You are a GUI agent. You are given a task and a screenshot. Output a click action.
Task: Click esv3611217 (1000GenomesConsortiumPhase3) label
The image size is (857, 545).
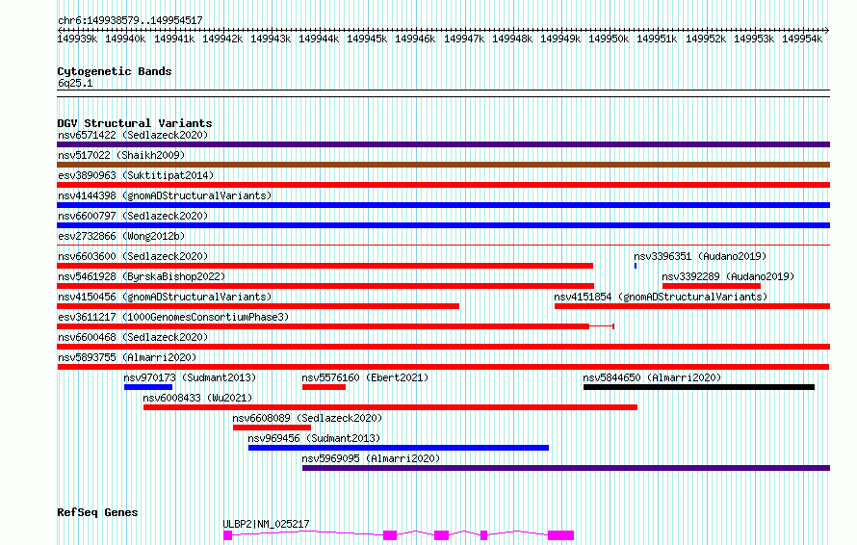(173, 317)
